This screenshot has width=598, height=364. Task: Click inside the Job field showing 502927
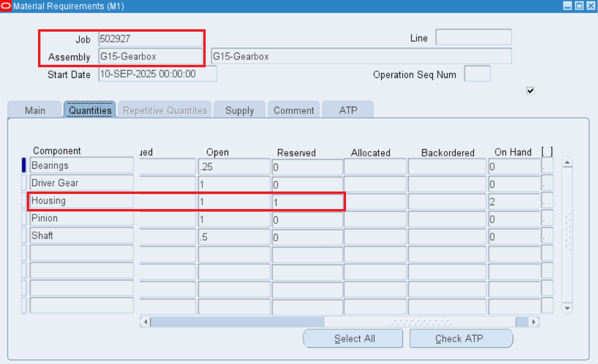click(x=150, y=39)
